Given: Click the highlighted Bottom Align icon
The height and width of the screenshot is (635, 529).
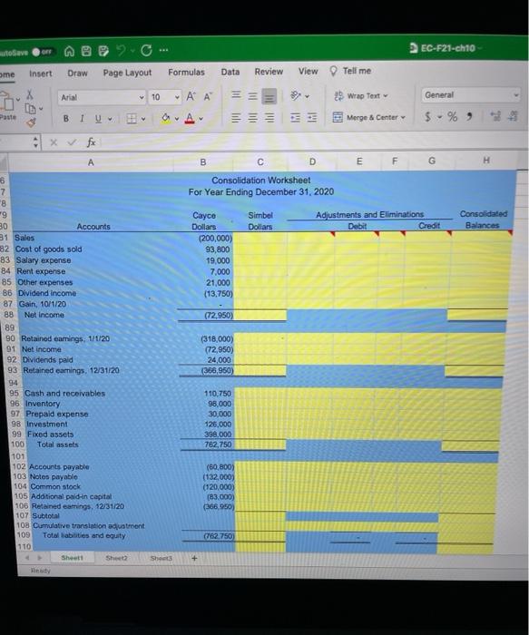Looking at the screenshot, I should pos(269,96).
